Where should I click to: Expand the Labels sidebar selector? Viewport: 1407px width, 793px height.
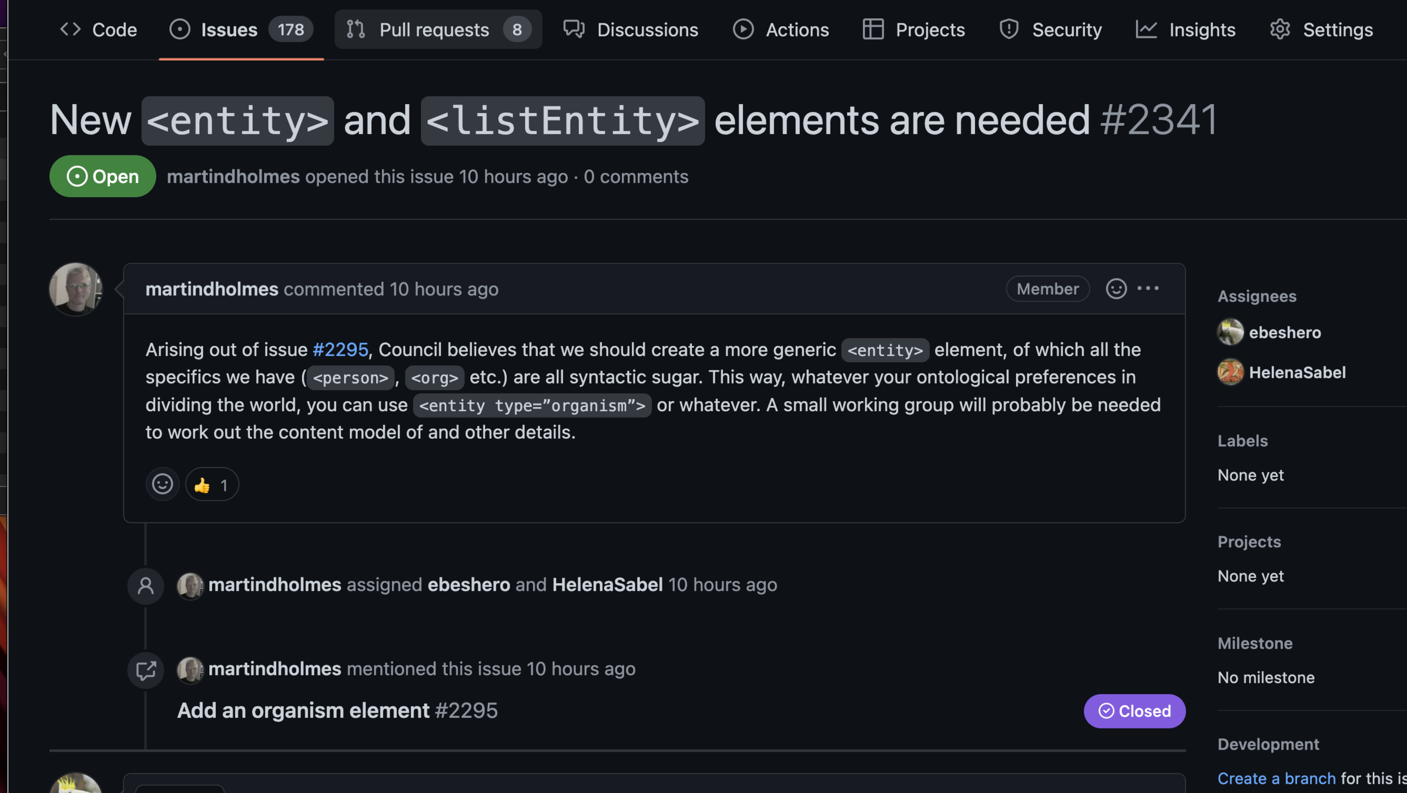coord(1242,441)
